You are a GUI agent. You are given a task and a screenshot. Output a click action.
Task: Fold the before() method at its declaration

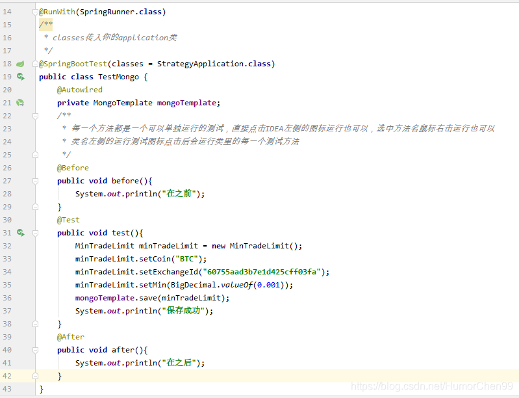click(35, 181)
